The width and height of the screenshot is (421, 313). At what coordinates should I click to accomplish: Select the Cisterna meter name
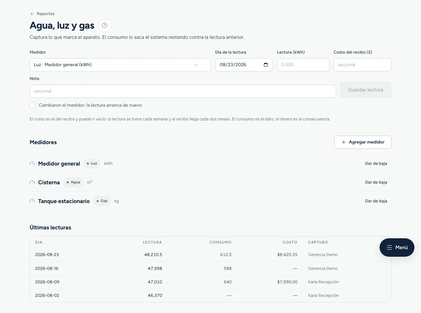point(49,182)
